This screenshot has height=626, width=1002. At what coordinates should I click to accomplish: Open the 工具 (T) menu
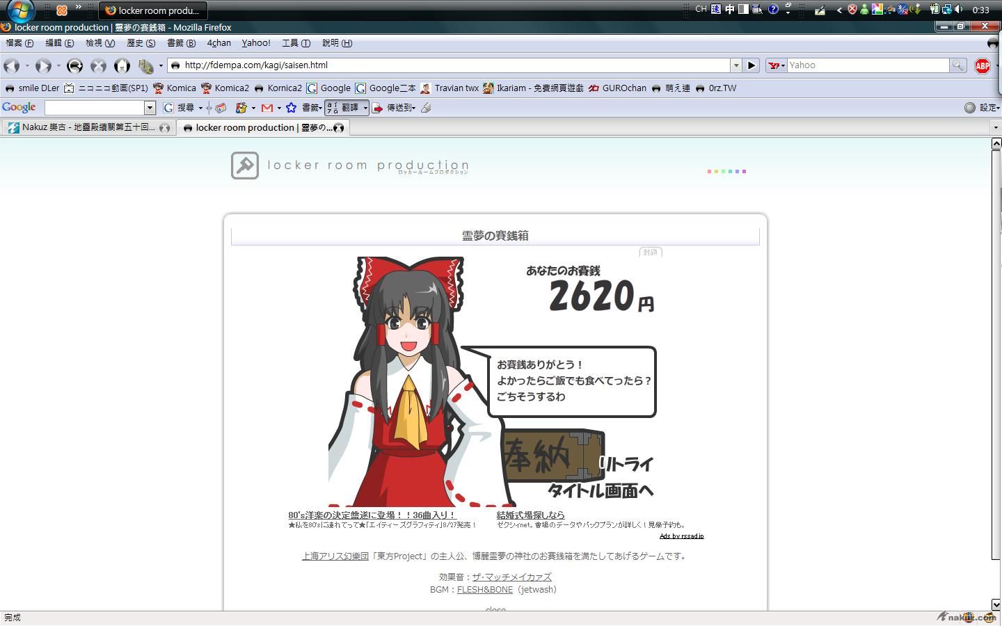pyautogui.click(x=296, y=43)
